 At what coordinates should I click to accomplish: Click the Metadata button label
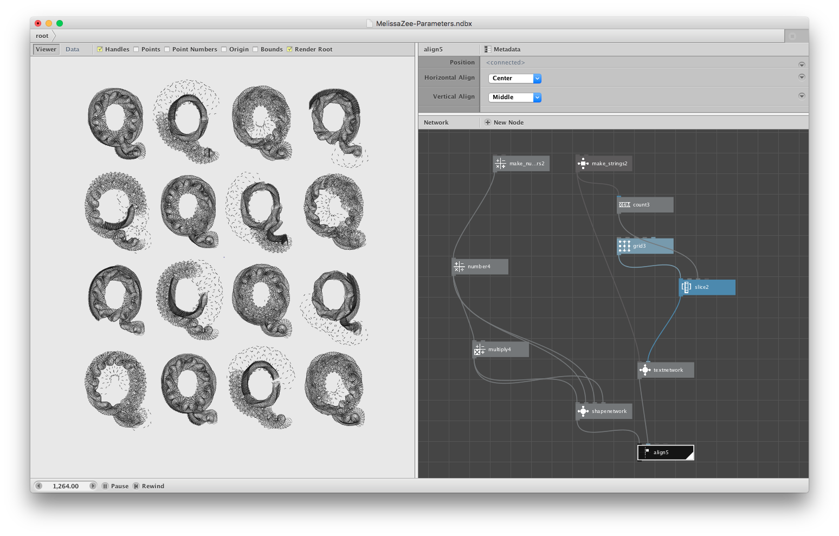507,49
